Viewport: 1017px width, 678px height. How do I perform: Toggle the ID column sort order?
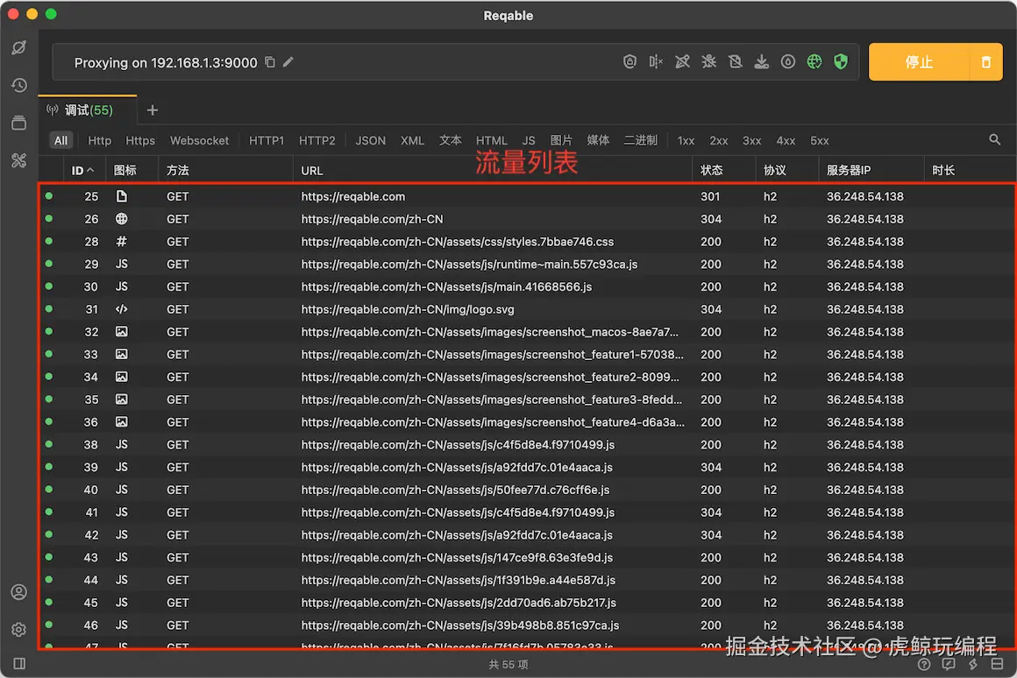point(82,169)
